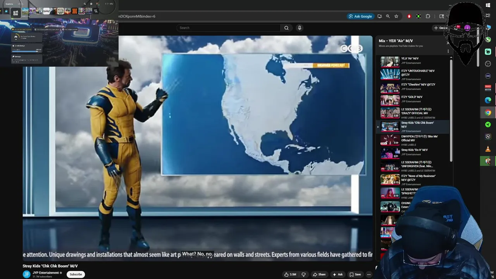Like the video with 3.5M thumbs-up
Viewport: 496px width, 279px height.
click(x=290, y=274)
